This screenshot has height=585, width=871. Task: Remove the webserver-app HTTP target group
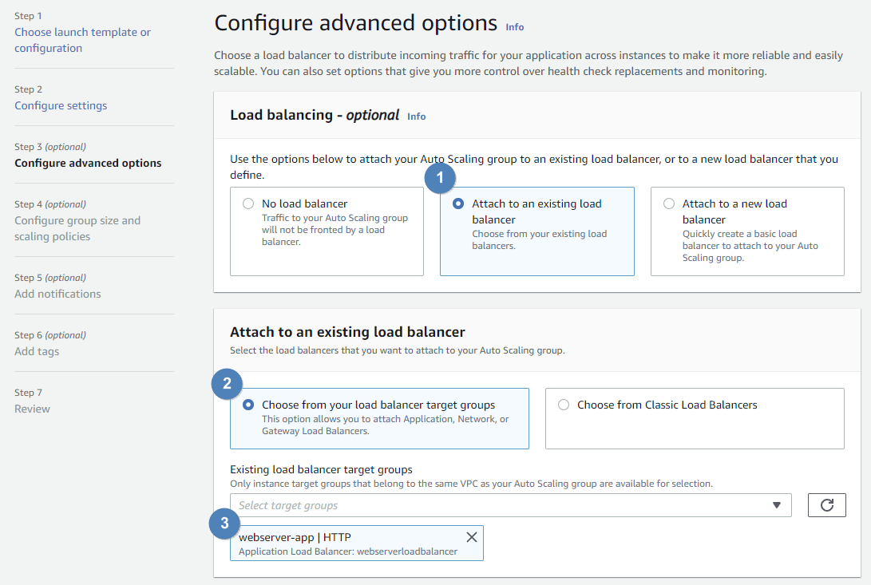pos(472,537)
